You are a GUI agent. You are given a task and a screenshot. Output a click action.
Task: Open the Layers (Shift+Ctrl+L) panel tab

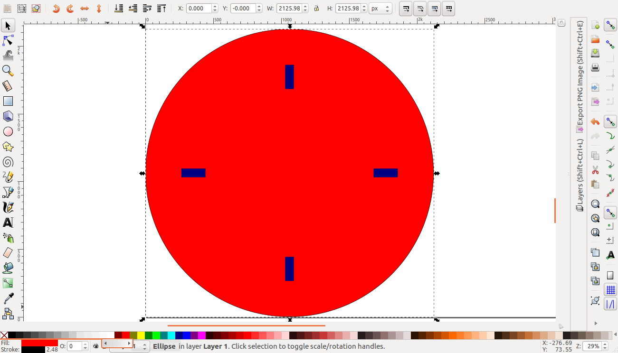click(x=580, y=175)
